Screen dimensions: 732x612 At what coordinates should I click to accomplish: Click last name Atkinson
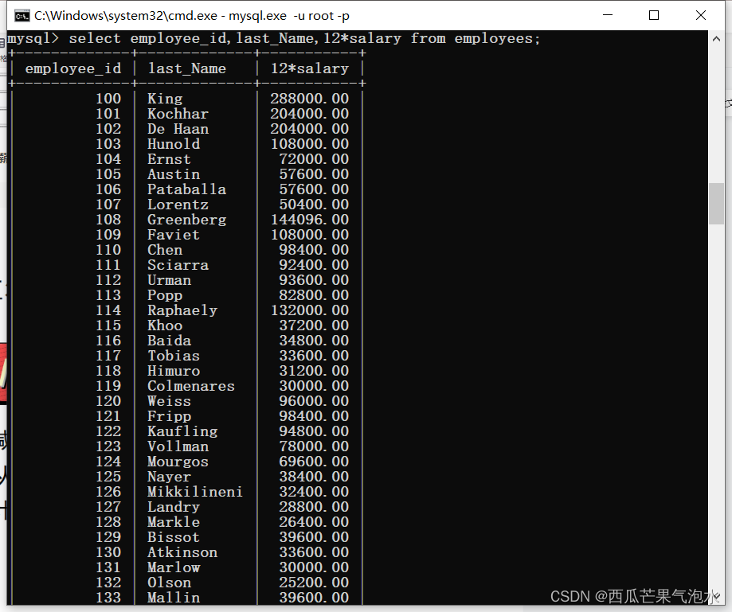pyautogui.click(x=182, y=552)
